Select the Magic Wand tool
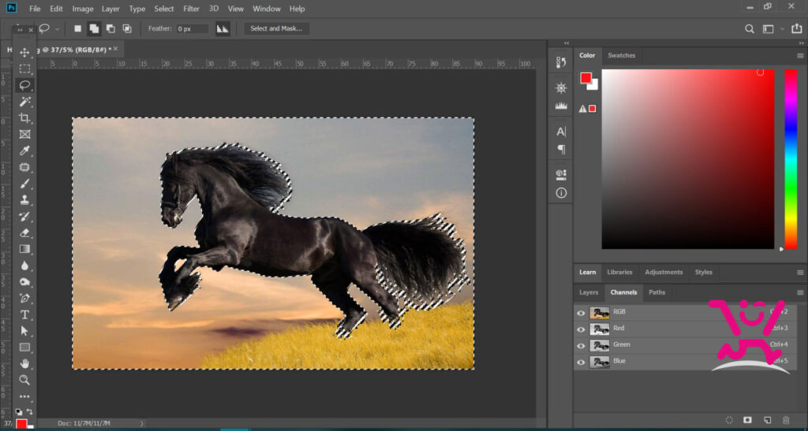 [x=24, y=102]
